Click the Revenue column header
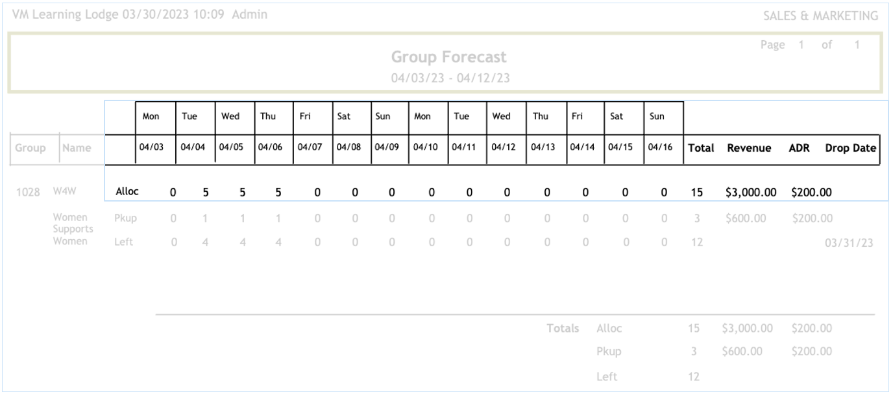Viewport: 893px width, 394px height. pos(749,148)
